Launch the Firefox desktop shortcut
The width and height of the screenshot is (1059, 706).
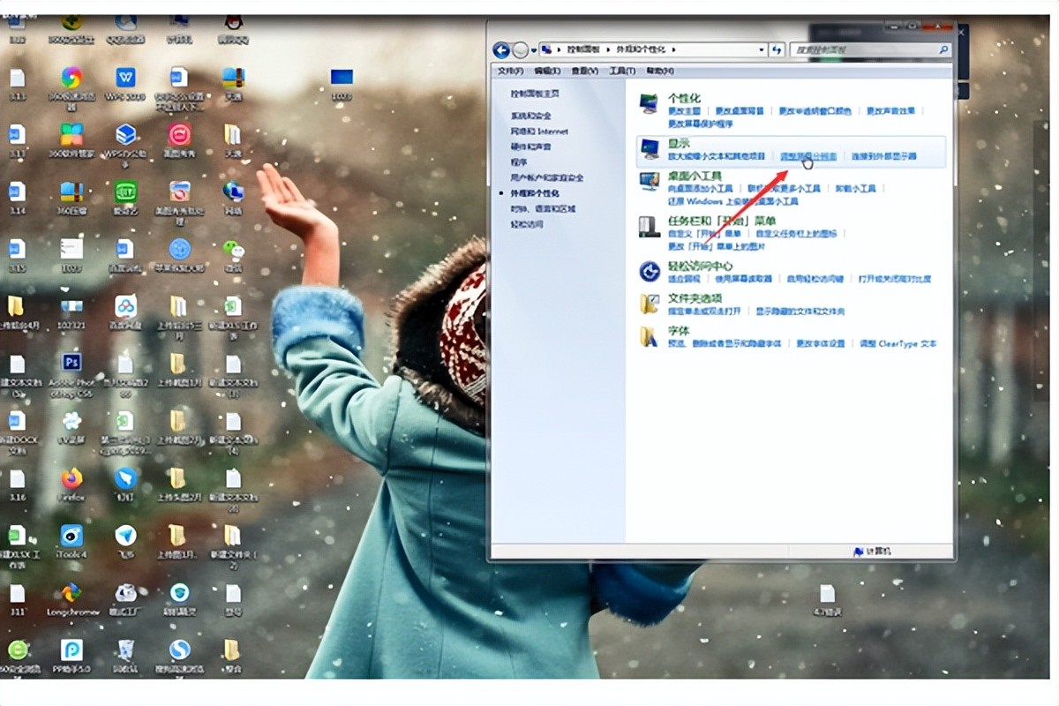pos(71,479)
